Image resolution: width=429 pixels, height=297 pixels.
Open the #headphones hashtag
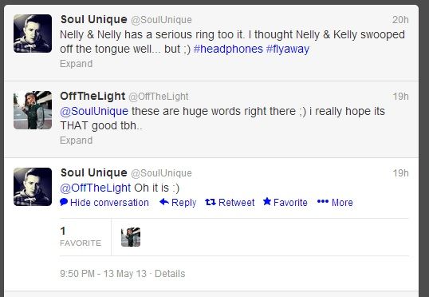pos(228,49)
